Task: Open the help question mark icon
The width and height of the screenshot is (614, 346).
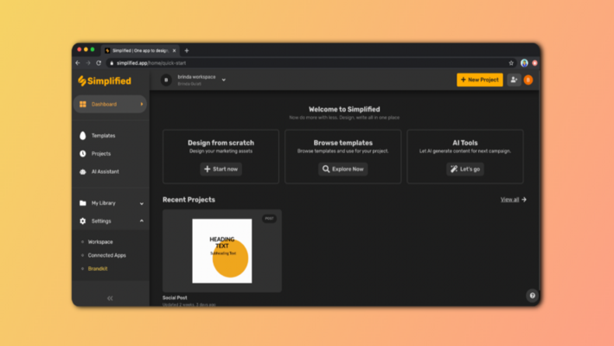Action: coord(532,296)
